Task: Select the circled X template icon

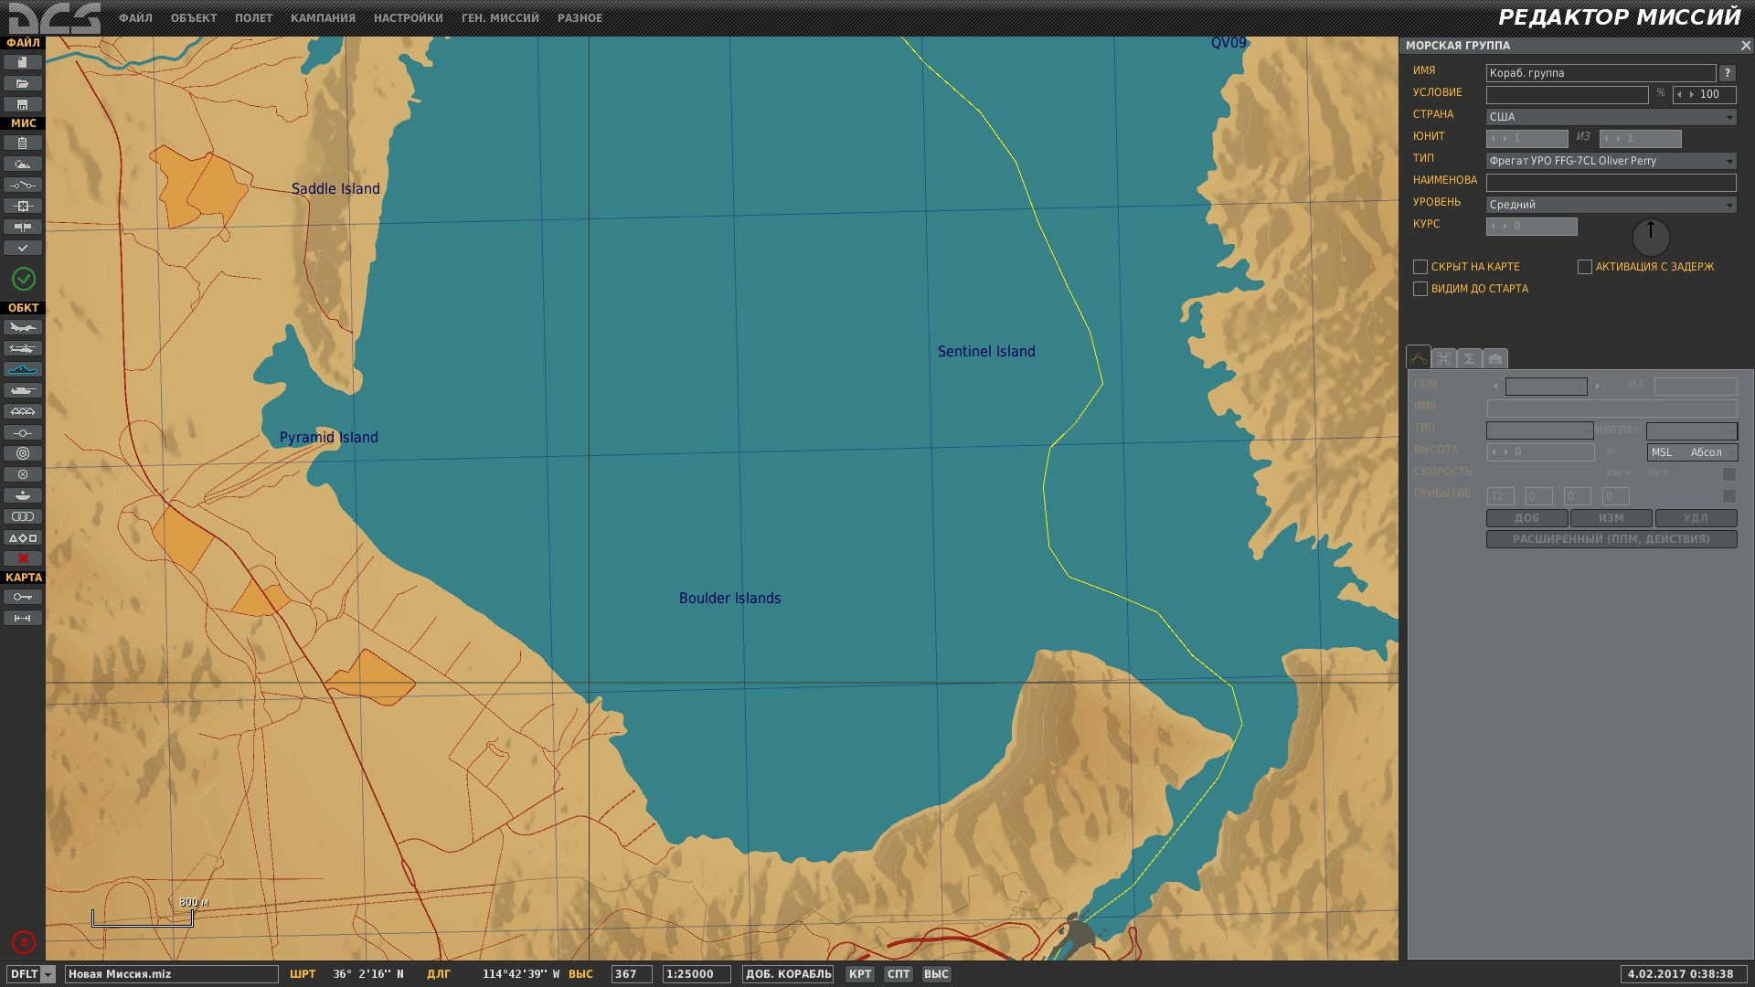Action: (x=23, y=474)
